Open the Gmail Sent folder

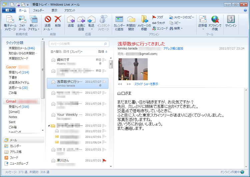12,122
